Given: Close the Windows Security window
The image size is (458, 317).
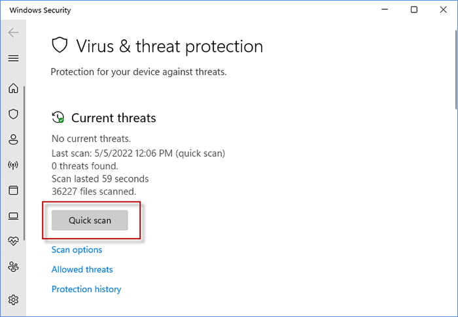Looking at the screenshot, I should (x=444, y=10).
